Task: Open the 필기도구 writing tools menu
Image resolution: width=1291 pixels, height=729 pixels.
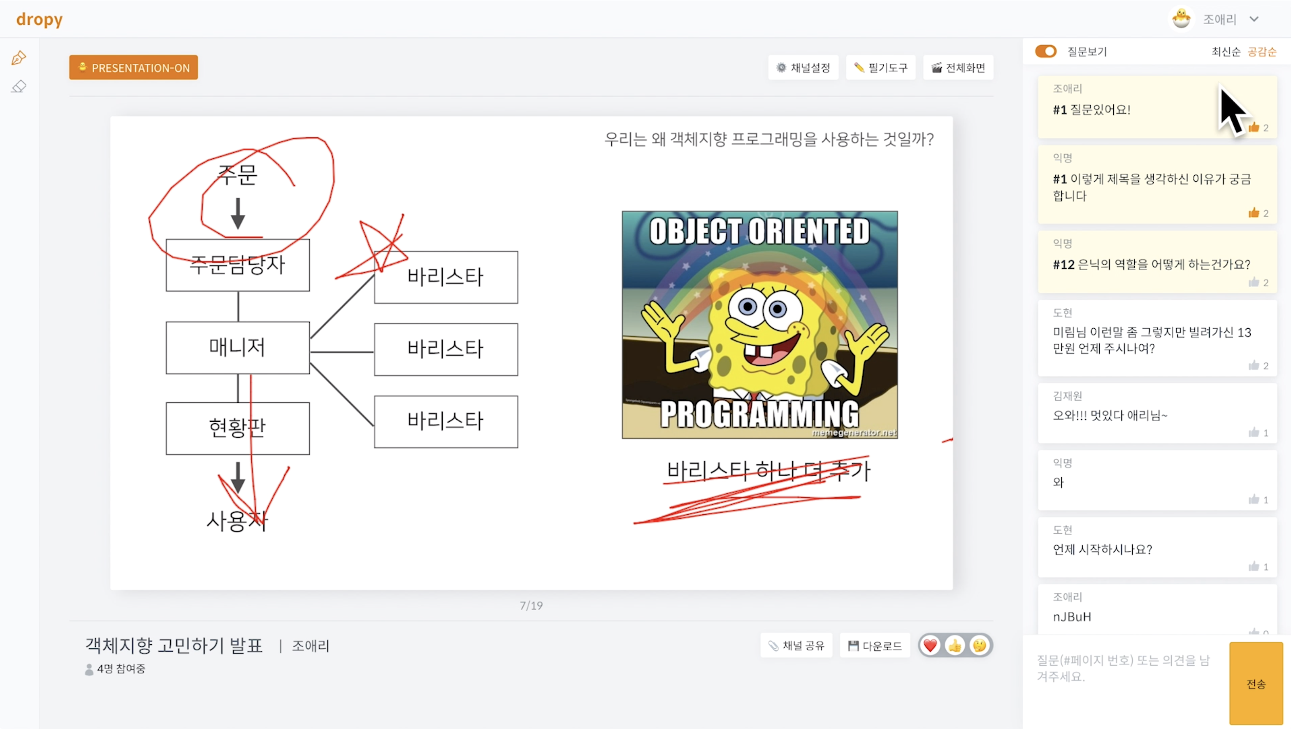Action: click(x=880, y=67)
